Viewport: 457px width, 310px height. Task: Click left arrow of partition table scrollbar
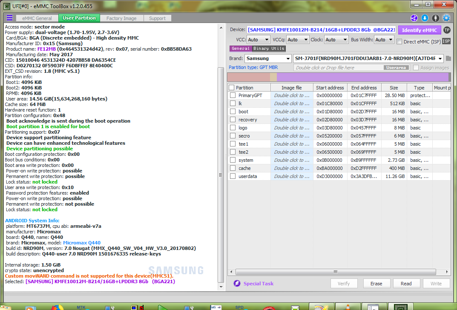(x=231, y=272)
